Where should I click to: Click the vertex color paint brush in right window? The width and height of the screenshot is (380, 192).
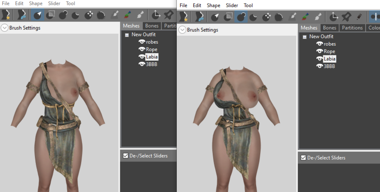[305, 17]
